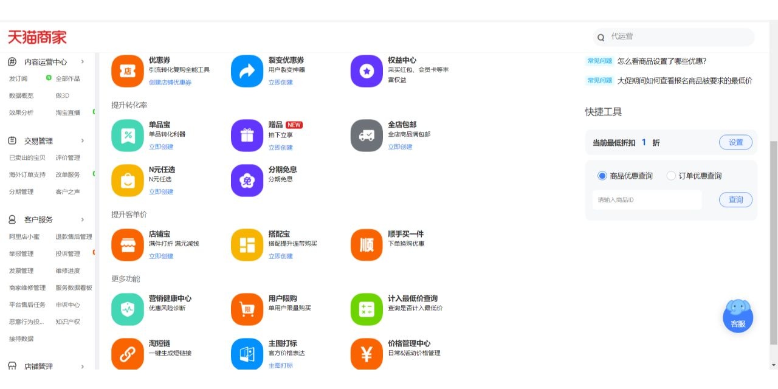Open 客户之声 in the sidebar
The height and width of the screenshot is (389, 778).
[x=67, y=191]
